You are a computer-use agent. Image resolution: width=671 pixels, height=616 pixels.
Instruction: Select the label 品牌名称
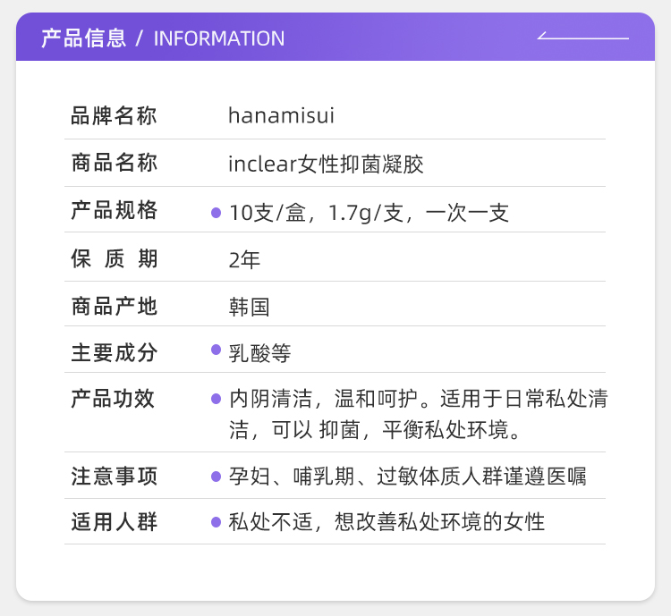[x=114, y=115]
